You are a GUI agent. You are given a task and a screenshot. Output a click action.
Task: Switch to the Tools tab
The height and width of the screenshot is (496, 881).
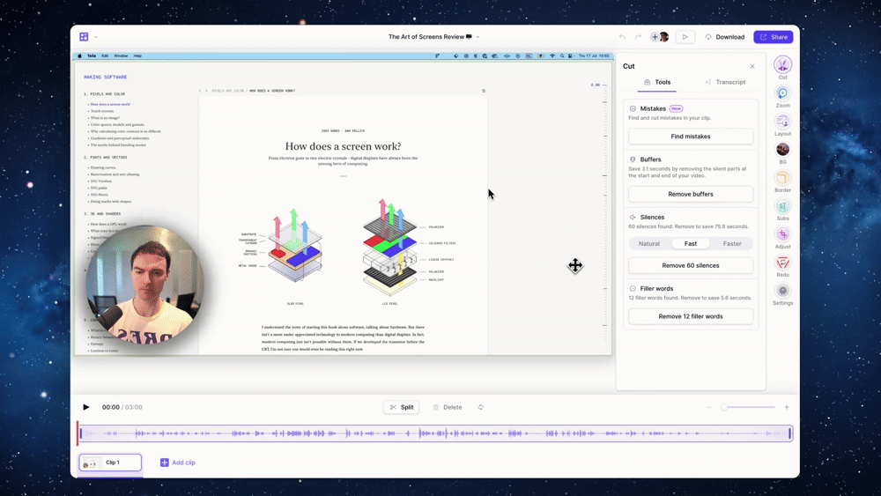pos(657,82)
